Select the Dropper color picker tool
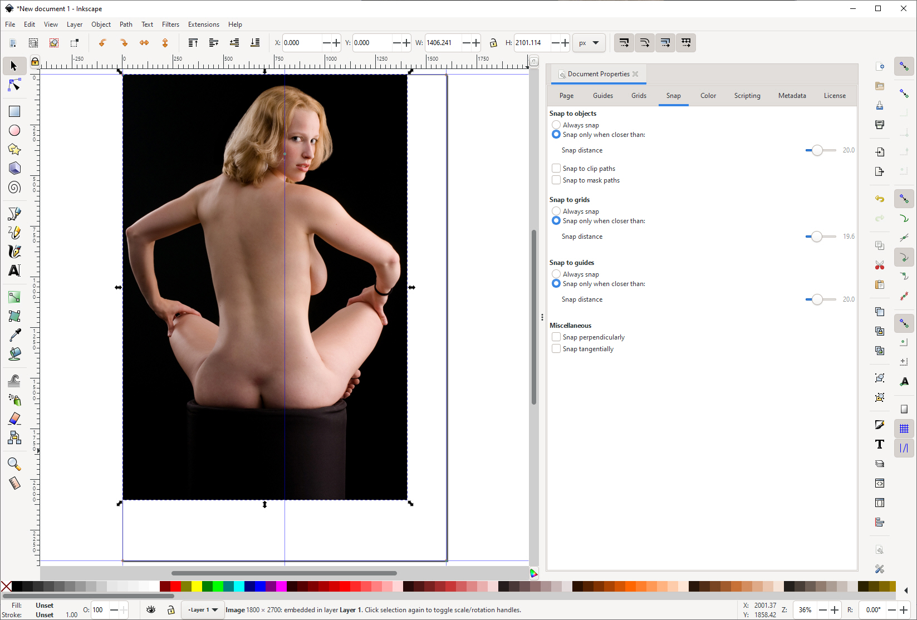Image resolution: width=917 pixels, height=620 pixels. tap(14, 334)
